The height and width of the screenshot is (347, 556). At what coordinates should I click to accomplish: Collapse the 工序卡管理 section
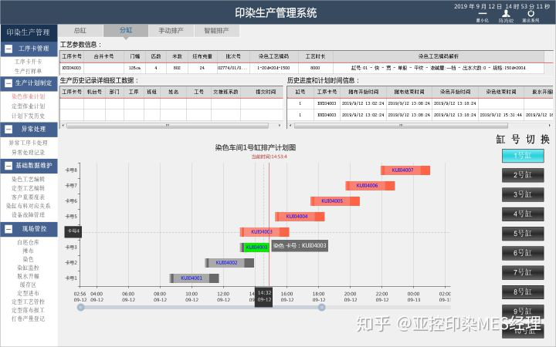click(8, 49)
